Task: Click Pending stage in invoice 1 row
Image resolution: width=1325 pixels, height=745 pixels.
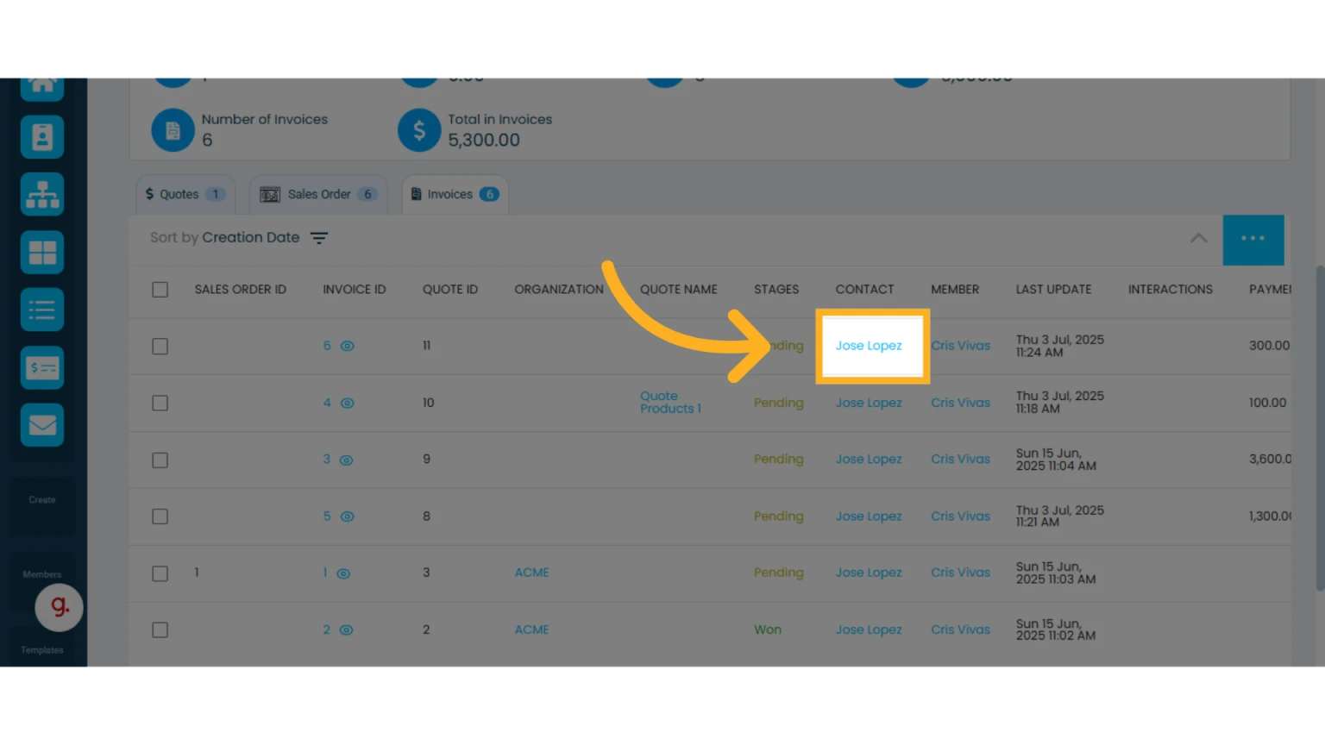Action: (778, 573)
